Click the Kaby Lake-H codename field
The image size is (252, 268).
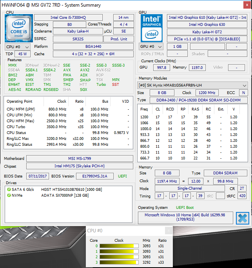[x=78, y=31]
